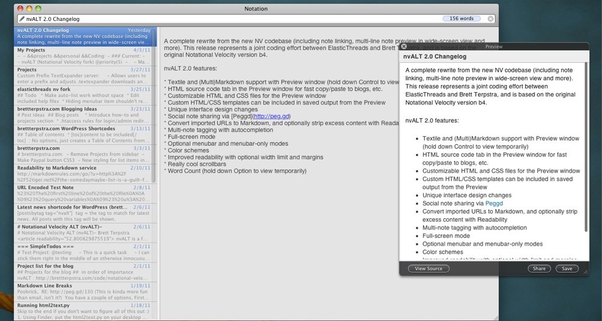This screenshot has width=602, height=321.
Task: Click the search field showing nvALT 2.0 Changelog
Action: 256,19
